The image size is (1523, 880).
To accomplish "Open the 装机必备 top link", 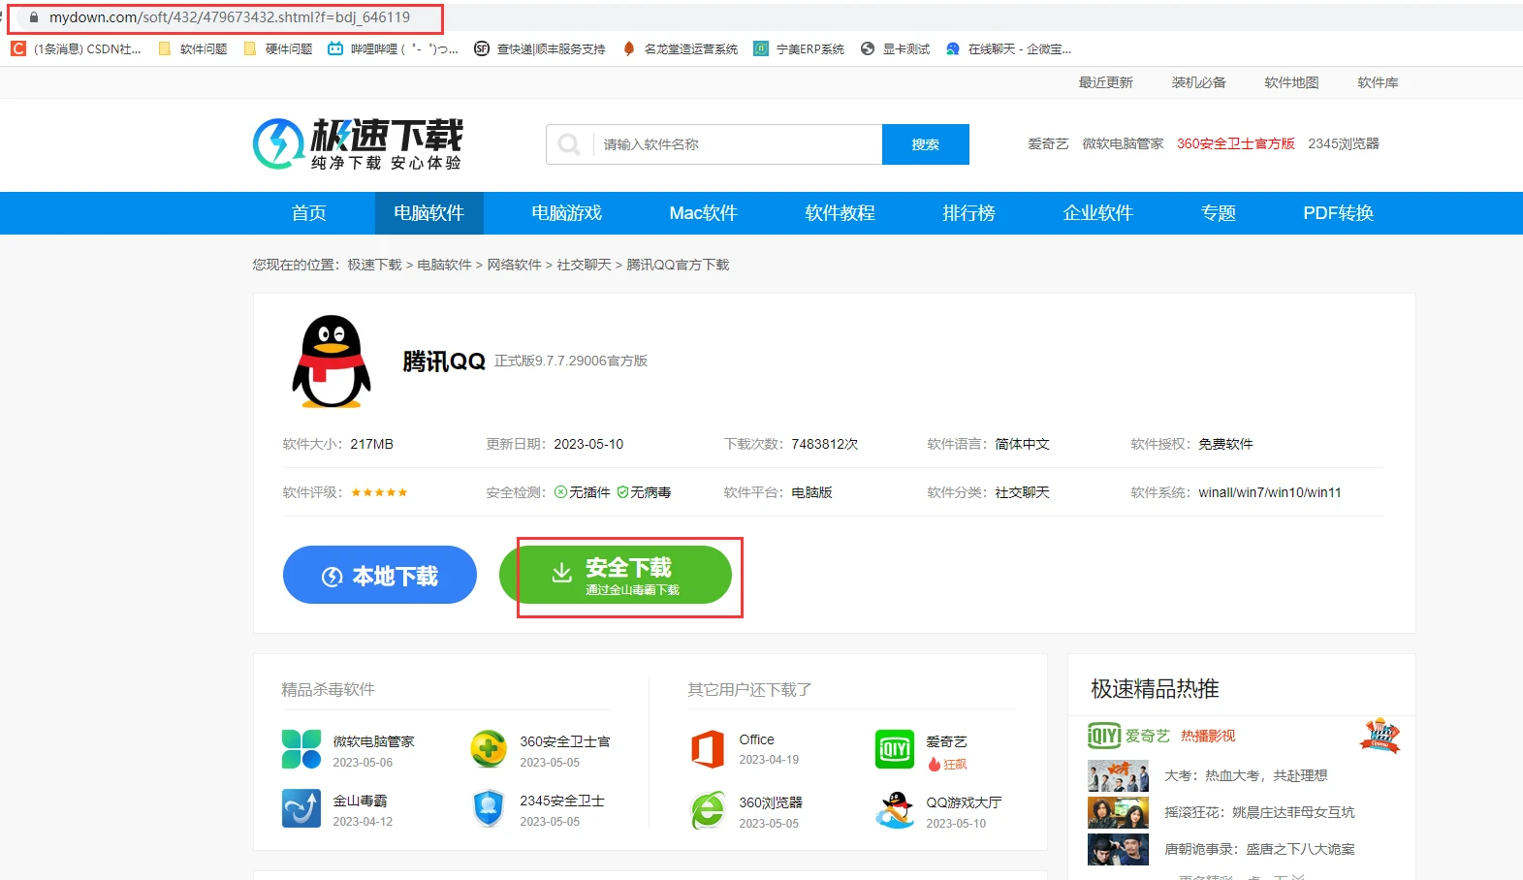I will click(1198, 82).
